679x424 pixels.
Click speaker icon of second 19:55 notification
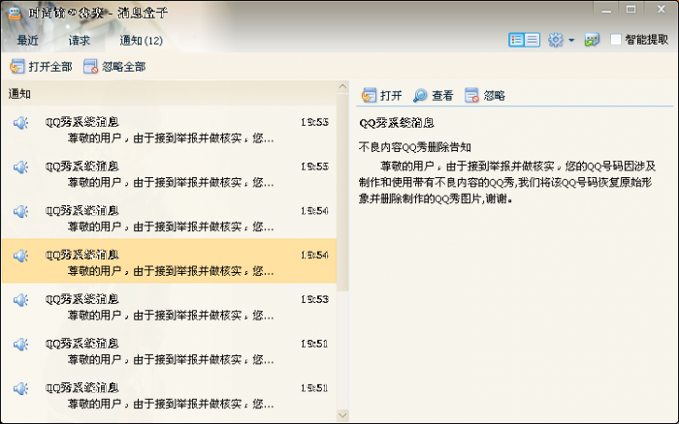pyautogui.click(x=20, y=167)
